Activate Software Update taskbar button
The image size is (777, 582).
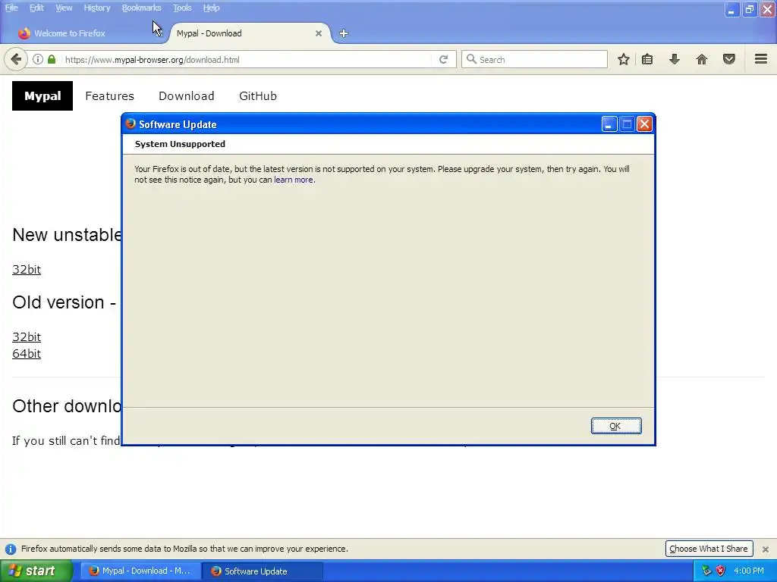coord(263,571)
